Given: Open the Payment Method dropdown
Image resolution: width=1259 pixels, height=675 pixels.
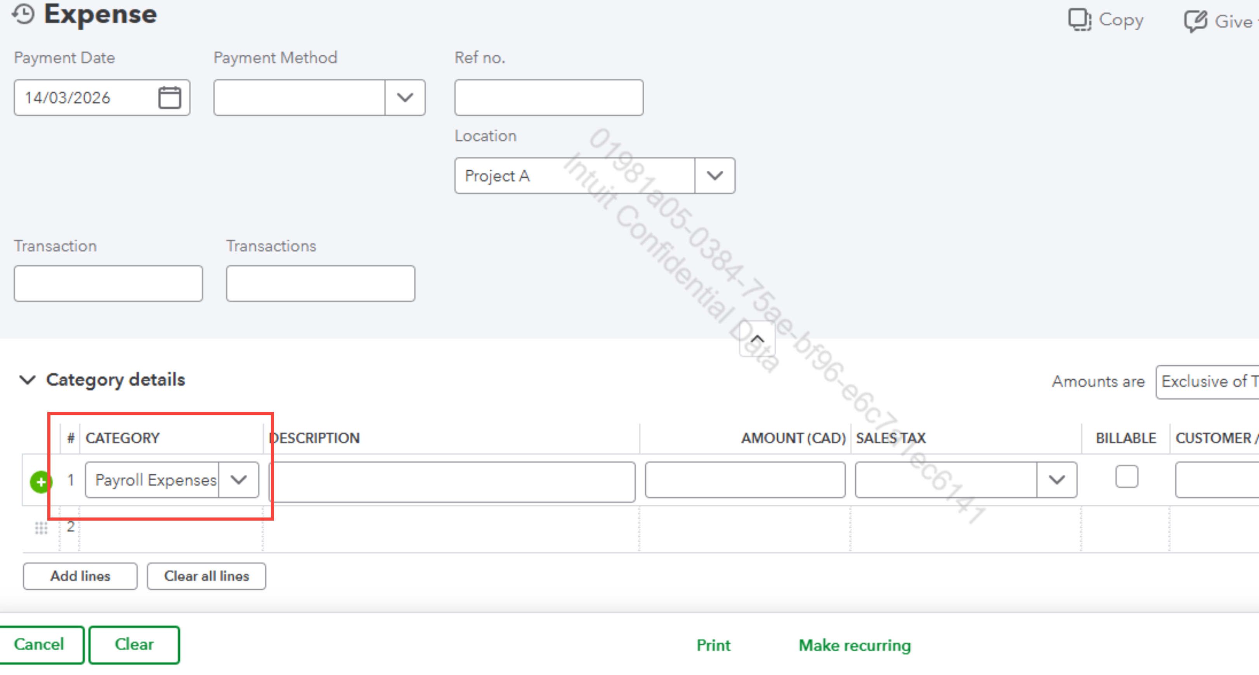Looking at the screenshot, I should coord(405,98).
